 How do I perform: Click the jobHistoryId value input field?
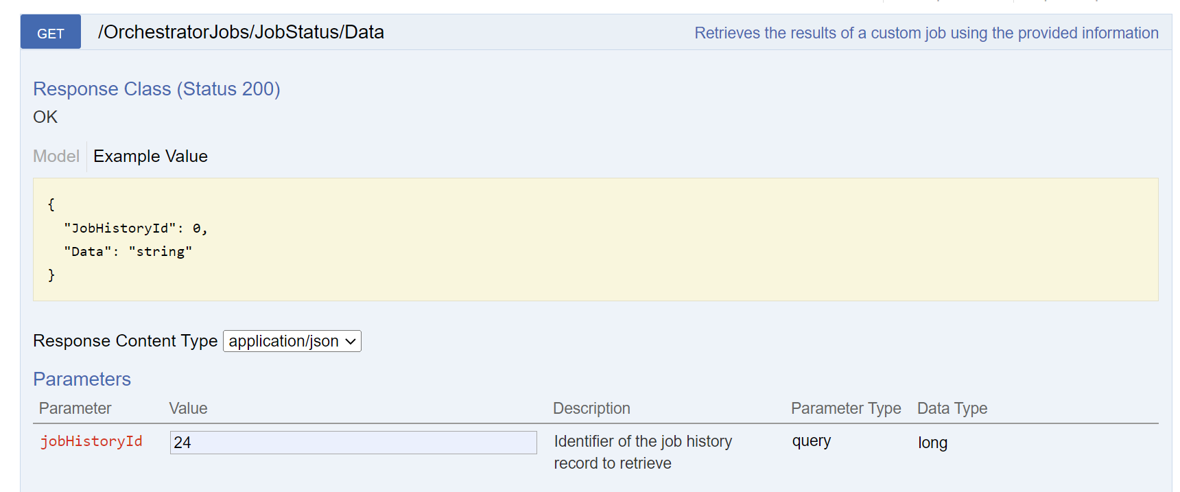(353, 443)
